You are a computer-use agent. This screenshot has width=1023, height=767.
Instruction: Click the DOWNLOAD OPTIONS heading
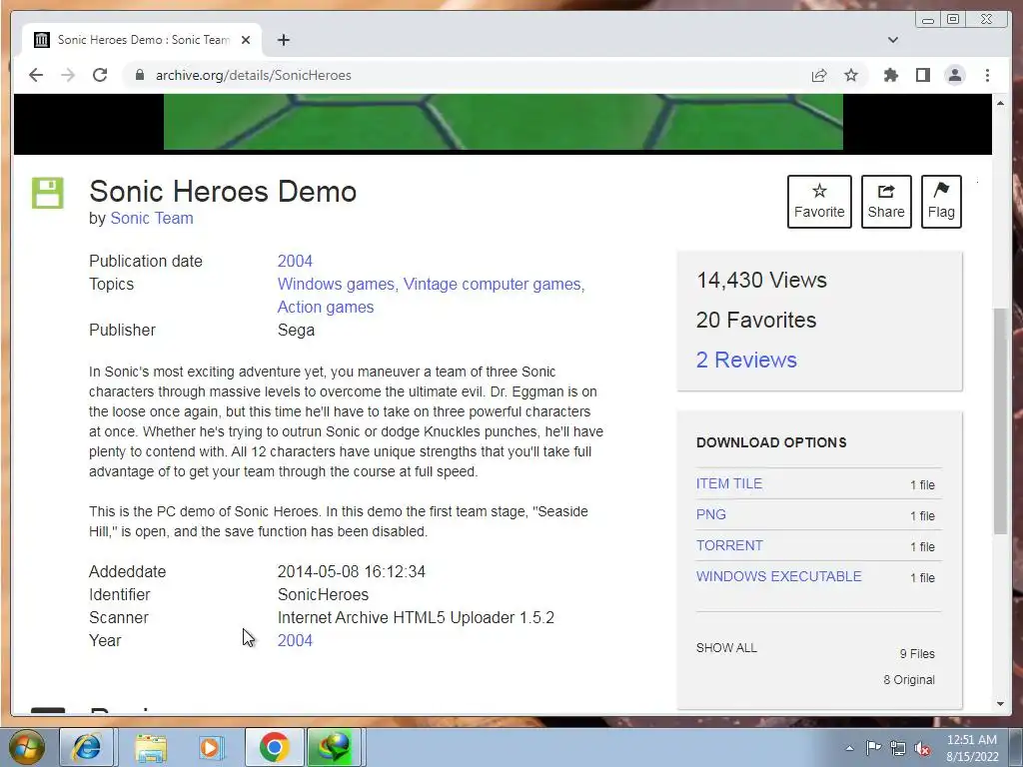771,442
